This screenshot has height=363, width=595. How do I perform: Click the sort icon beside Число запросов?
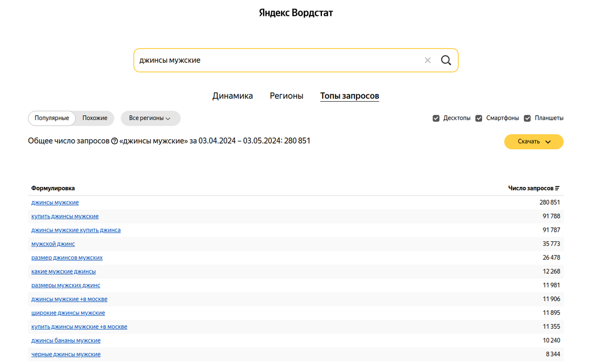(x=557, y=188)
